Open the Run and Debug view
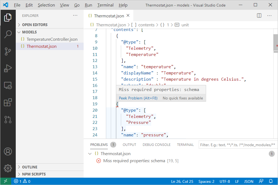This screenshot has width=278, height=185. pyautogui.click(x=8, y=68)
